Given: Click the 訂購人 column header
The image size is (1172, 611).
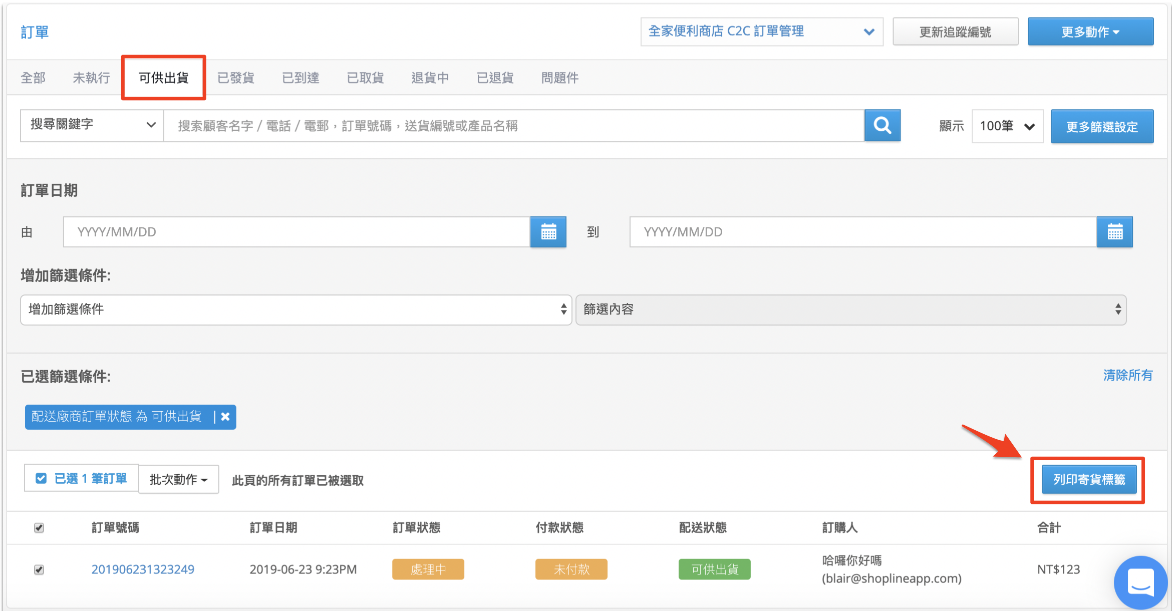Looking at the screenshot, I should pos(840,527).
